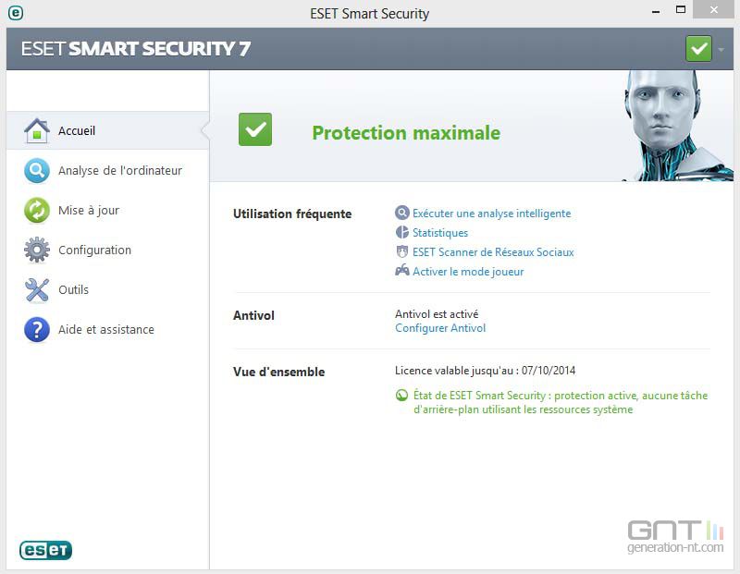Image resolution: width=740 pixels, height=574 pixels.
Task: Click the Activer le mode joueur link
Action: coord(468,272)
